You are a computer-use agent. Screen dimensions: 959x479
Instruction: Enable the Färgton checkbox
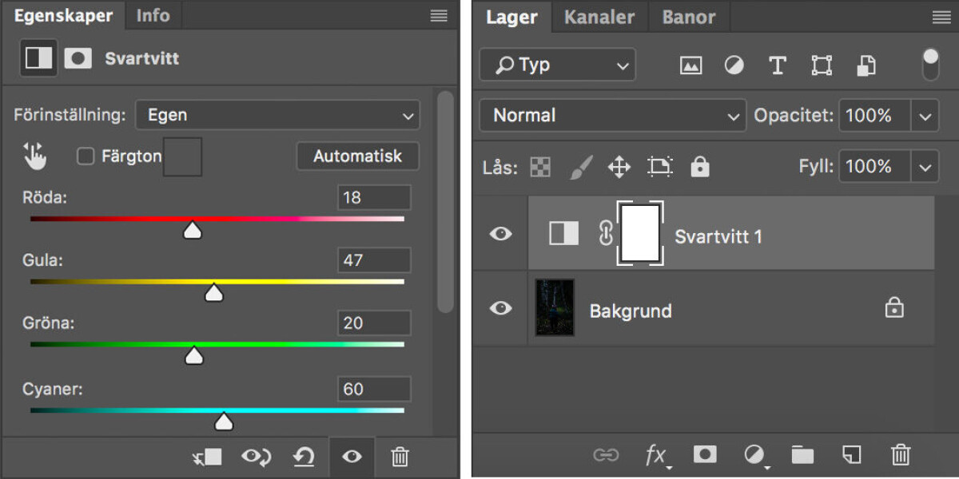coord(86,156)
